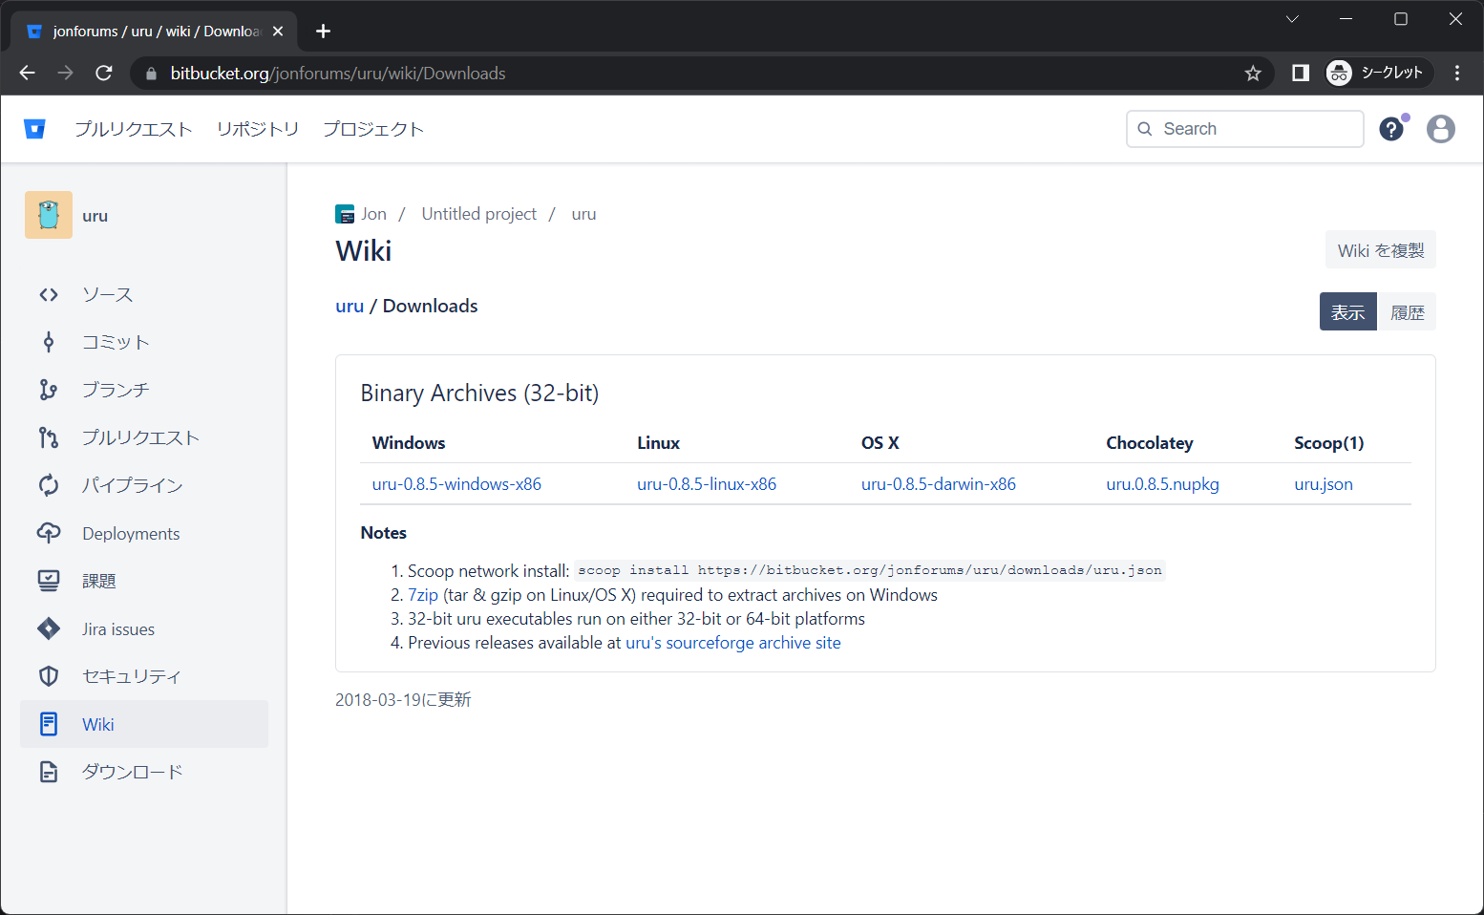1484x915 pixels.
Task: Open the ブランチ (branches) sidebar item
Action: point(115,390)
